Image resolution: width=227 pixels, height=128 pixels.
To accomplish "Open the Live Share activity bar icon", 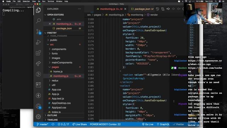I will click(38, 63).
